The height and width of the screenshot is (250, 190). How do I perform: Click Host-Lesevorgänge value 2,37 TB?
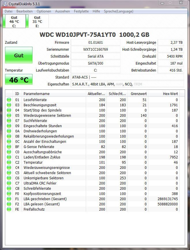pos(171,43)
